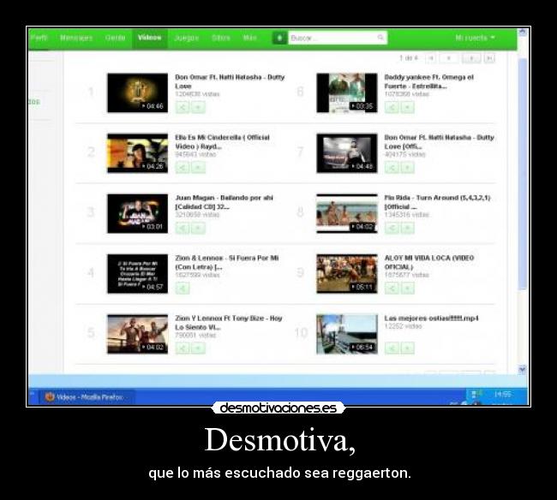
Task: Add the rank 1 Dutty Love video
Action: tap(198, 107)
